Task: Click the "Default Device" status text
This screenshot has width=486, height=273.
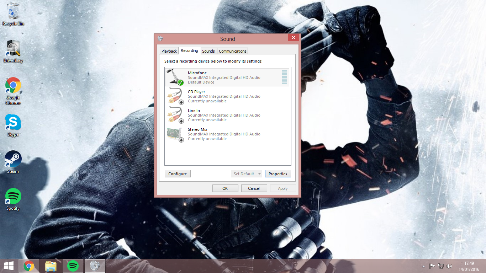Action: point(201,82)
